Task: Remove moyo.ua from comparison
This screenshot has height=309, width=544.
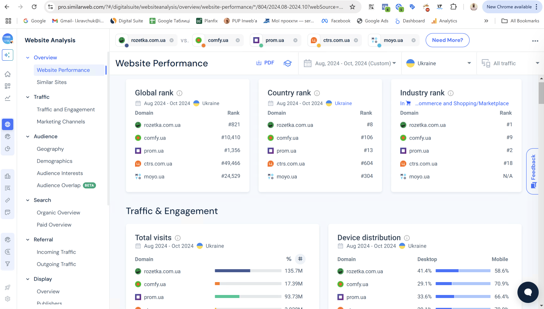Action: tap(414, 40)
